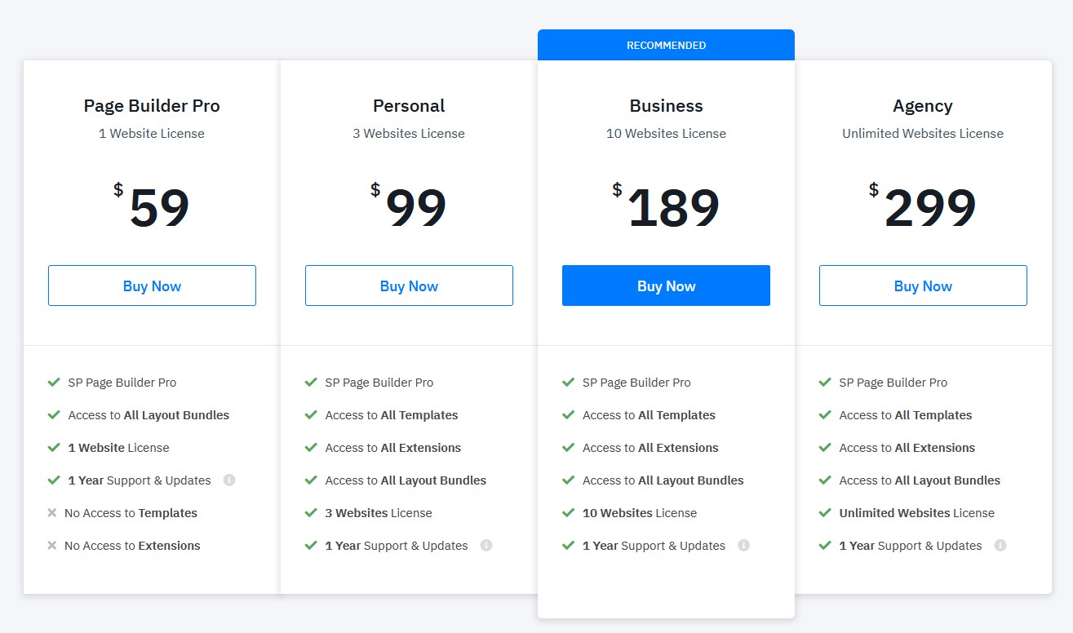Click info icon in Agency plan support row
The image size is (1073, 633).
point(1000,546)
